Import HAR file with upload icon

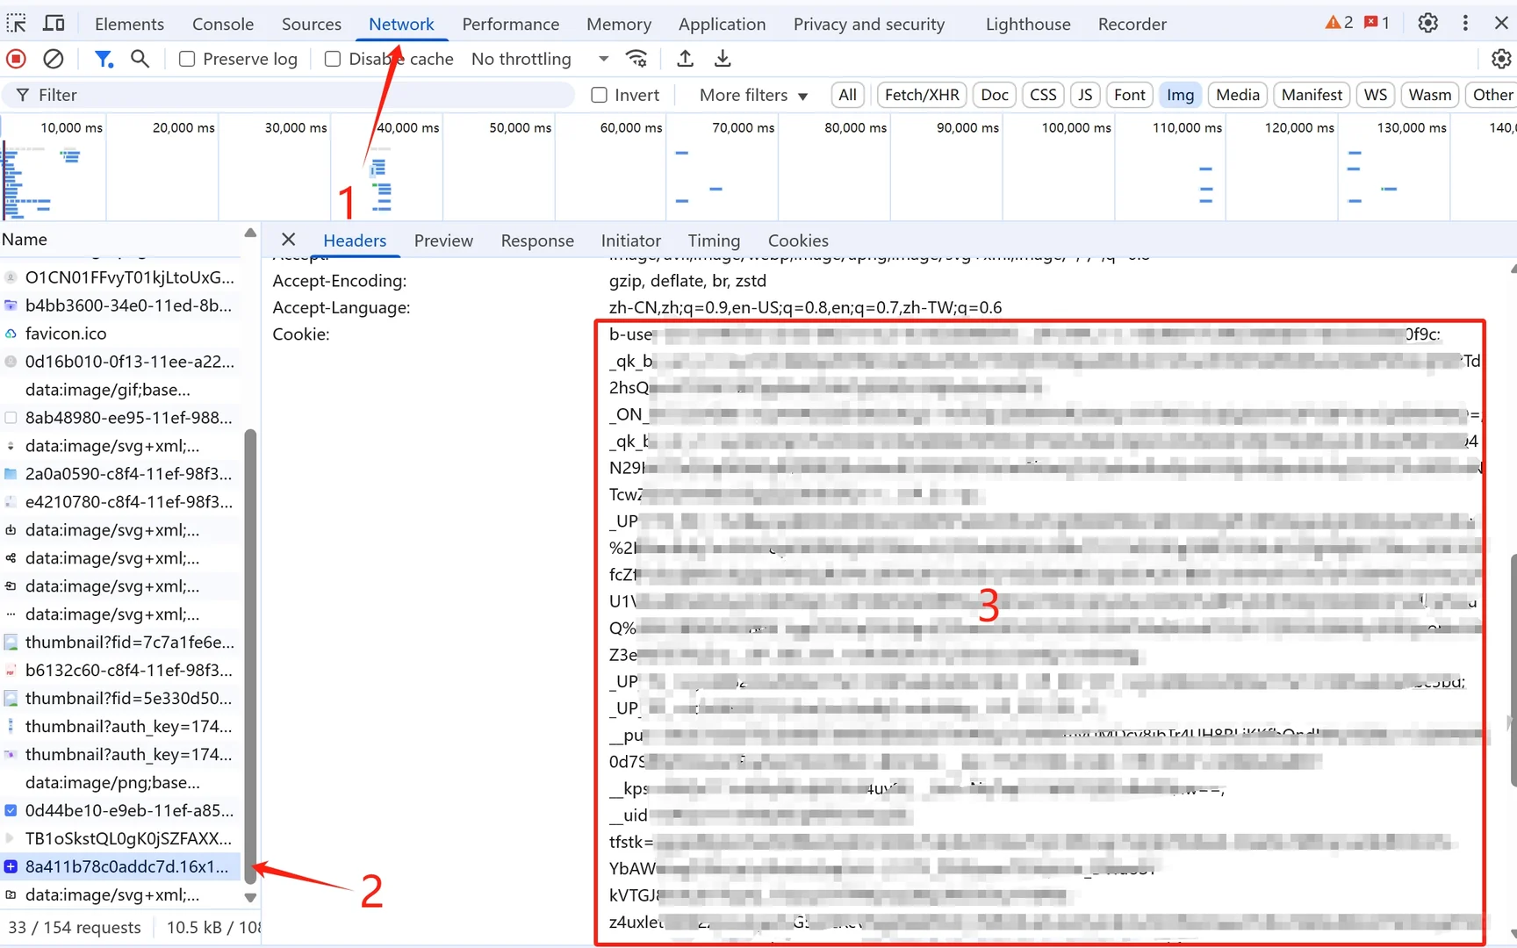click(x=685, y=59)
